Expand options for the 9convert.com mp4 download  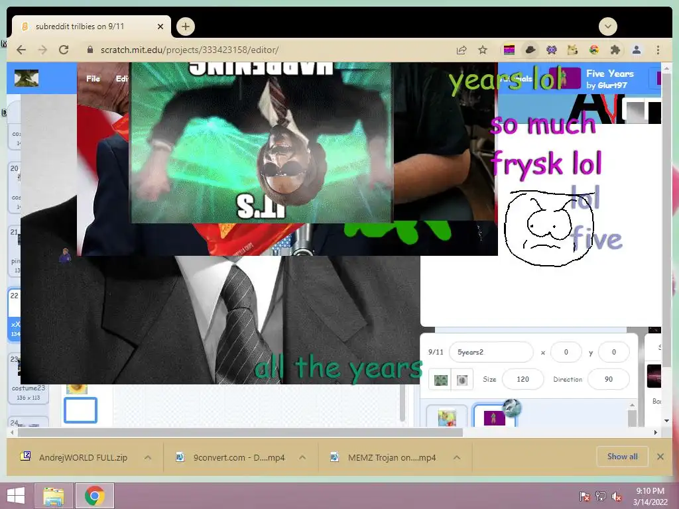302,457
